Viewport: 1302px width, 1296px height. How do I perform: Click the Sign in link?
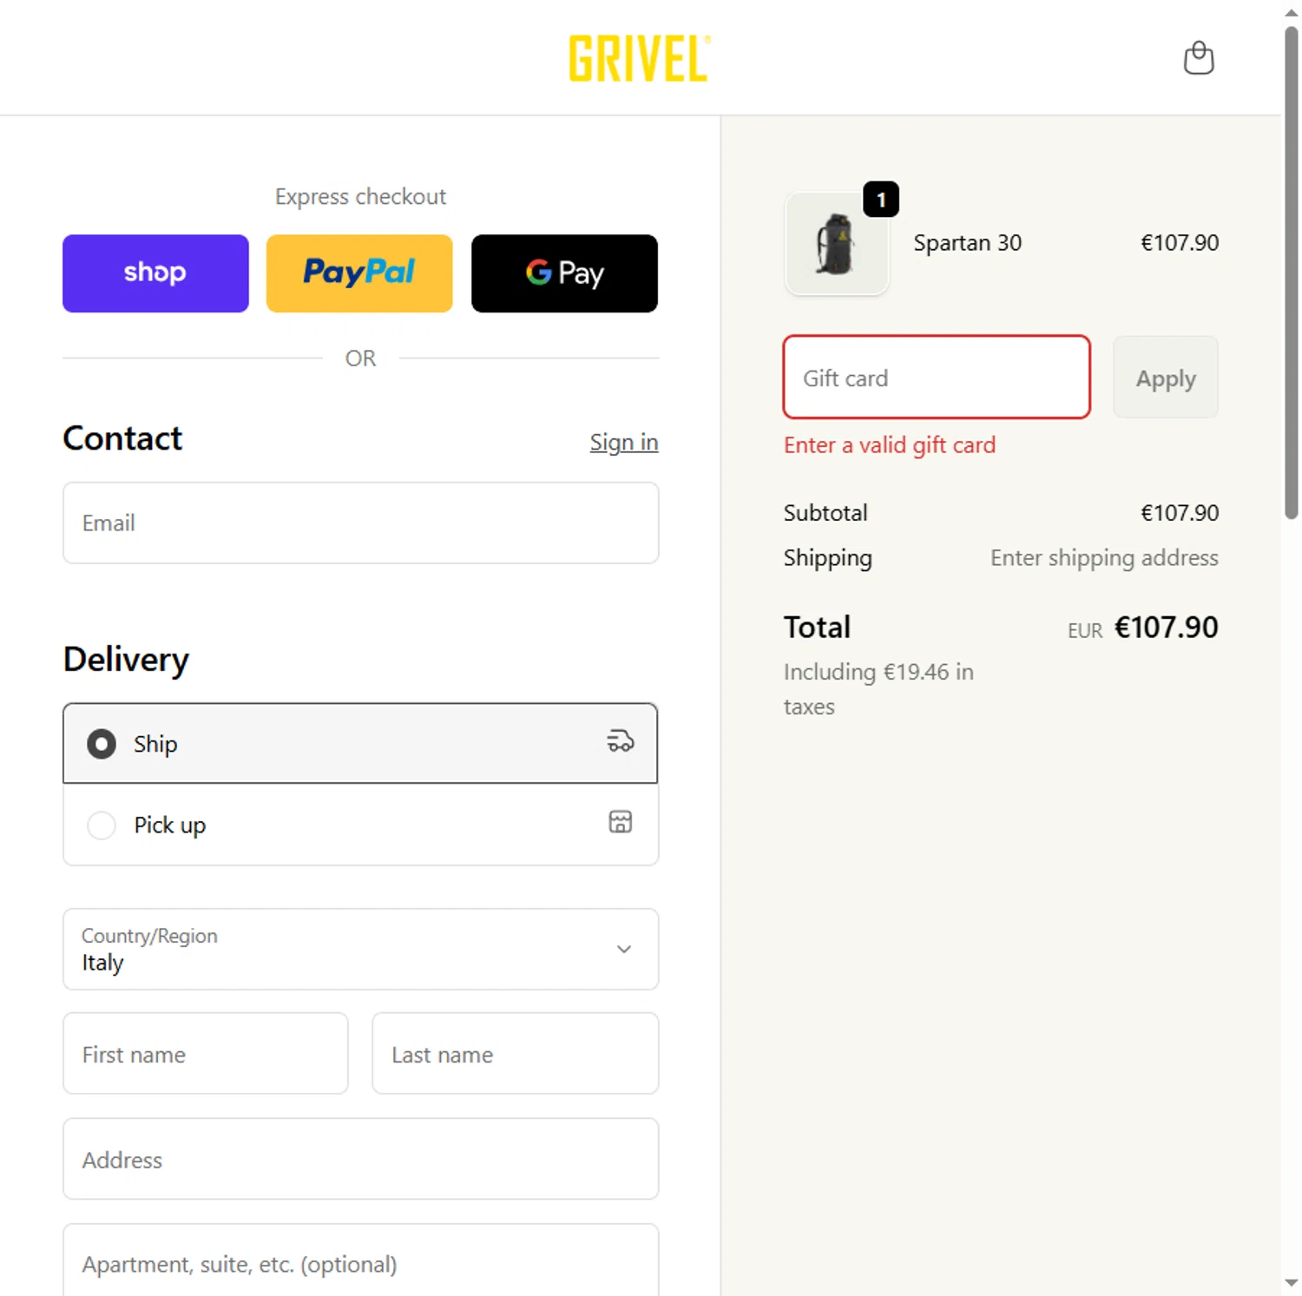[624, 443]
